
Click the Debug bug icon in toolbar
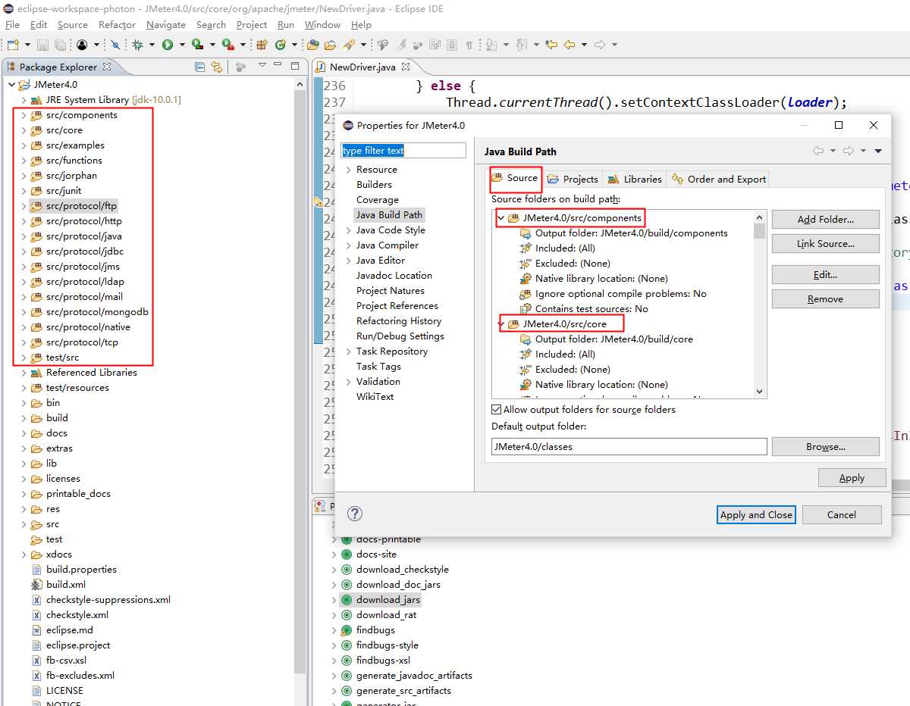coord(138,45)
